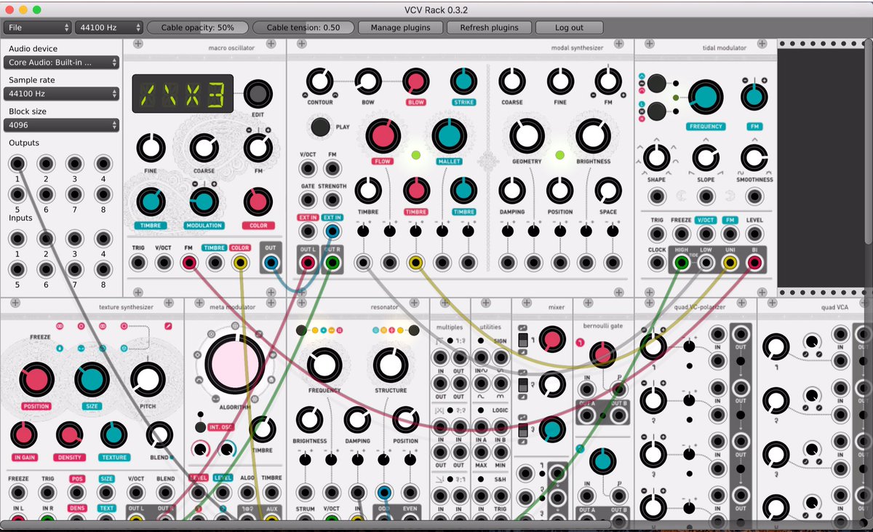Click tidal modulator FREQUENCY knob
873x532 pixels.
point(705,98)
